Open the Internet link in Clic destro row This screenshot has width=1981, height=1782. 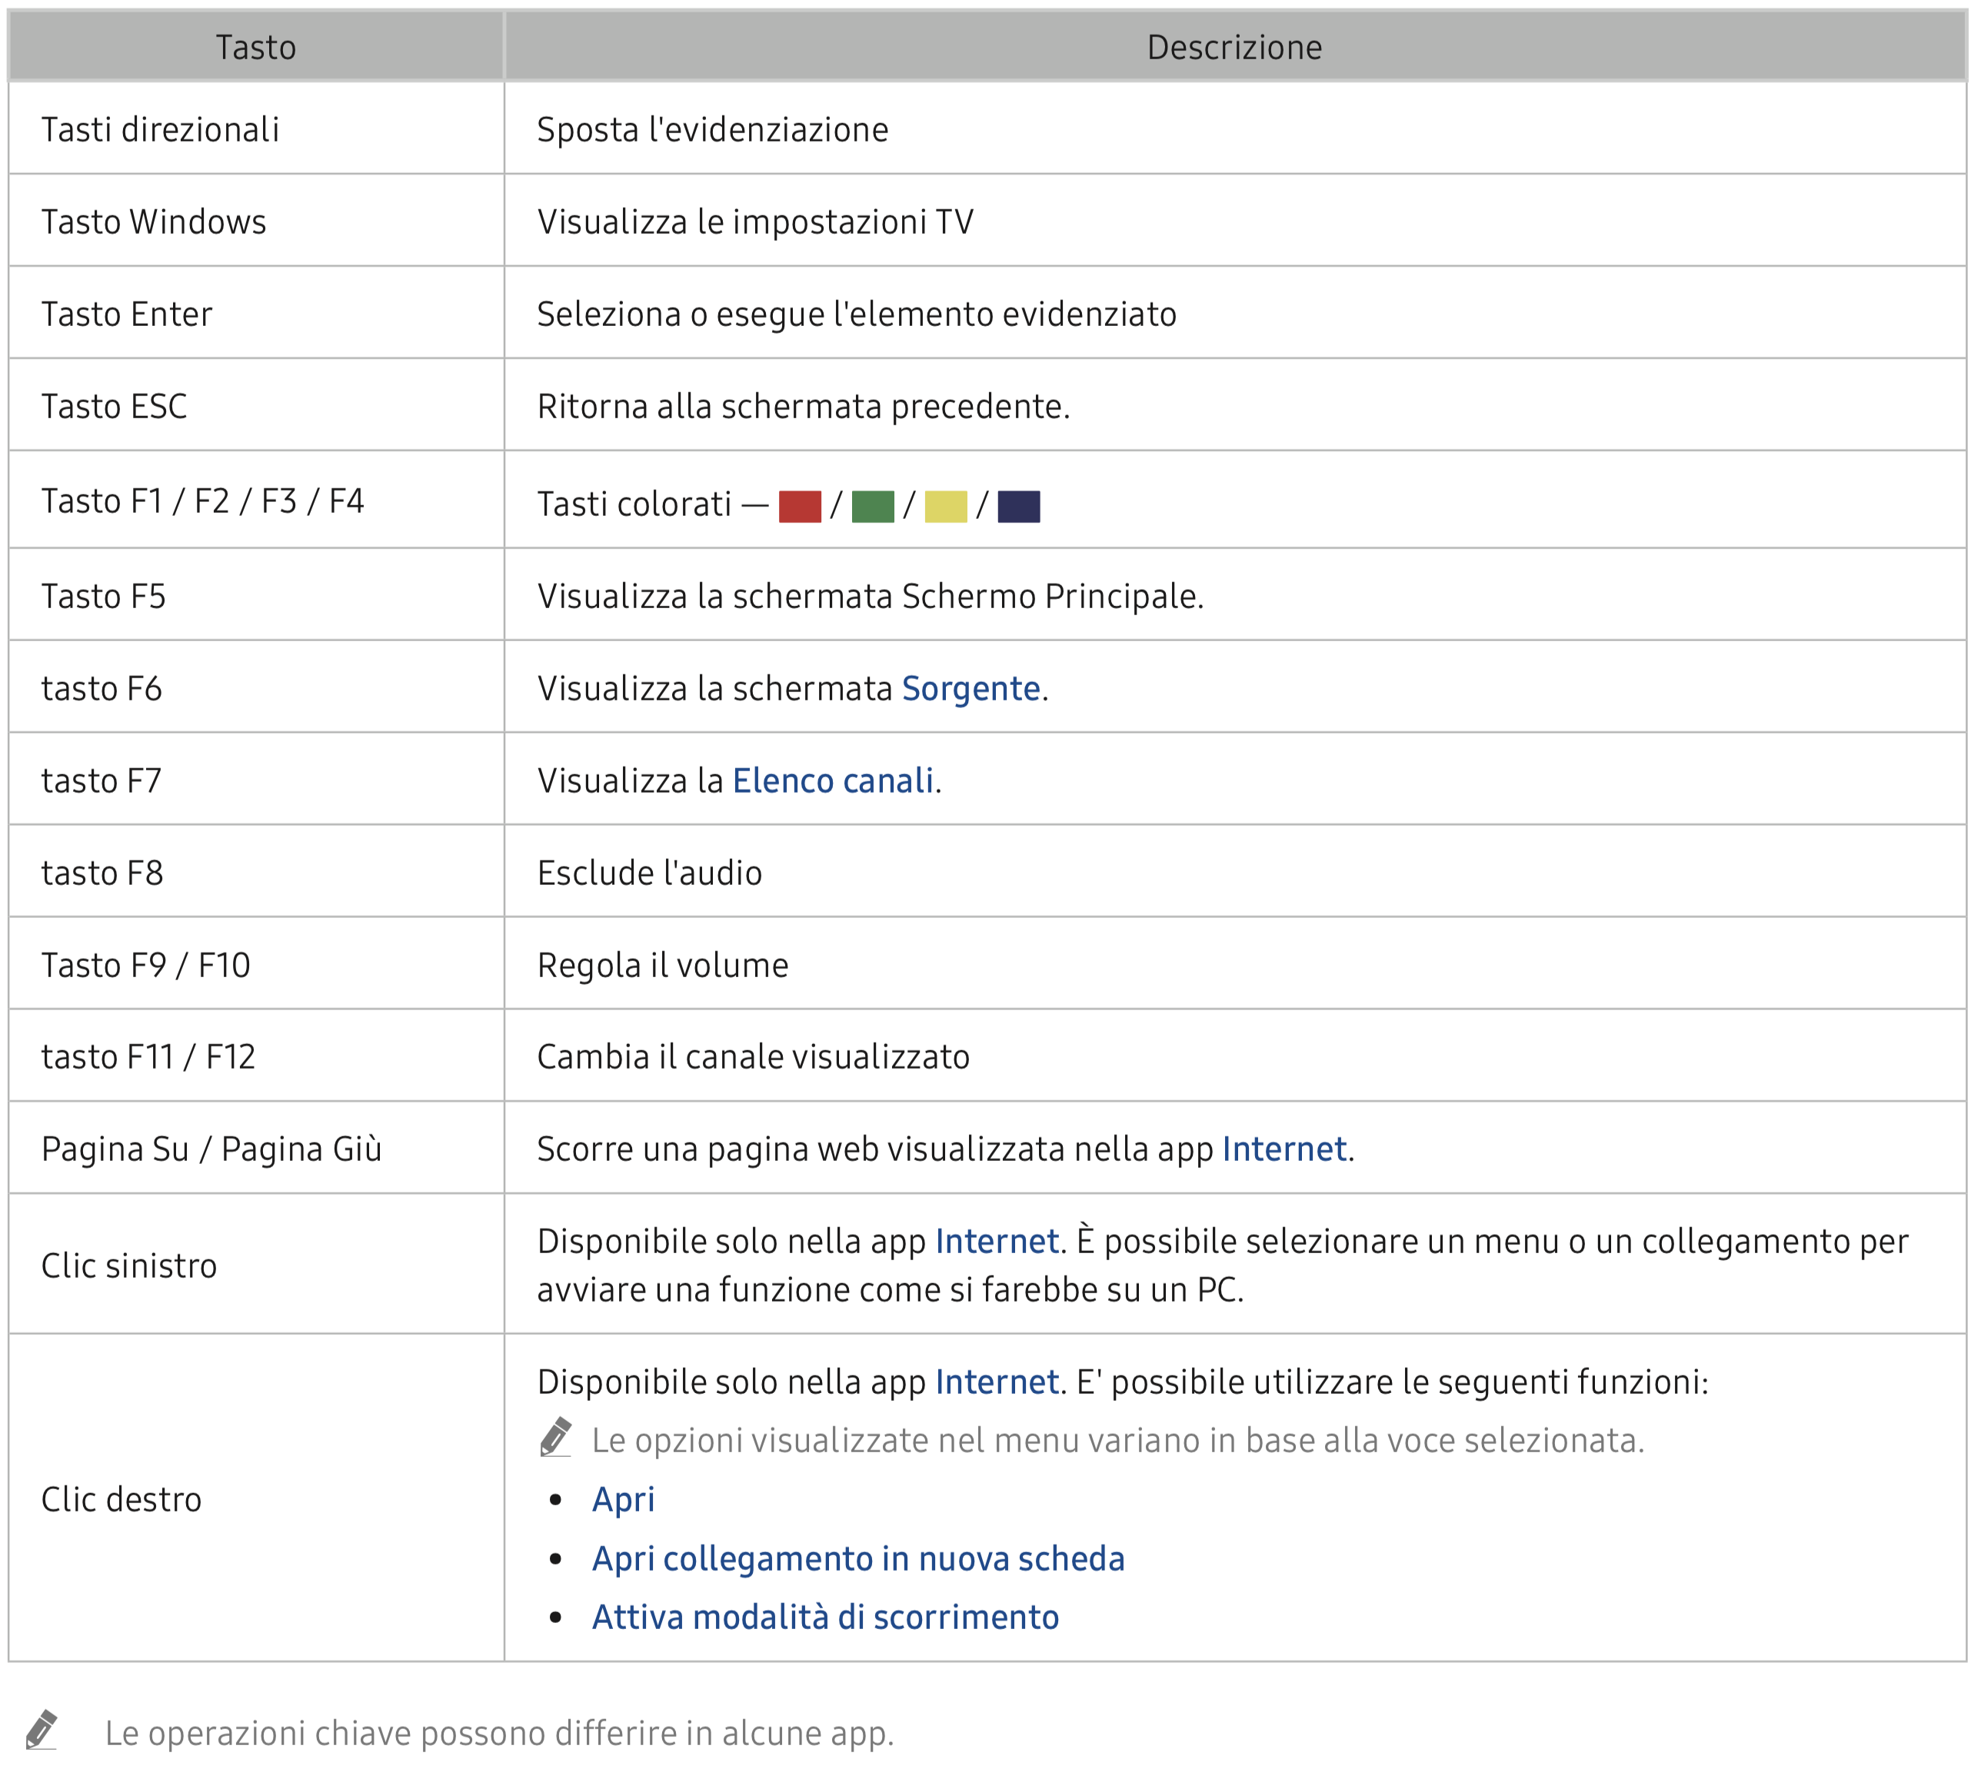997,1381
